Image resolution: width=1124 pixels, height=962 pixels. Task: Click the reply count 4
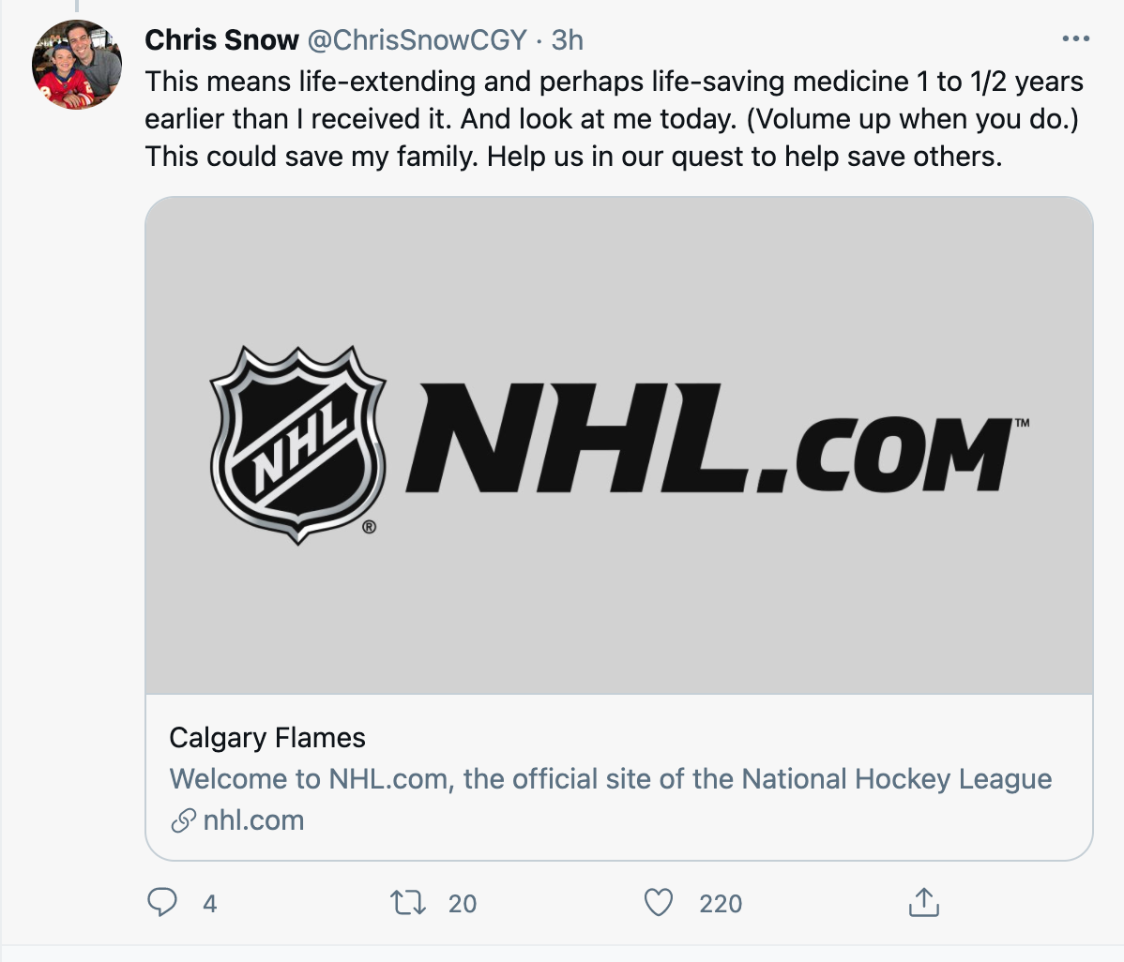point(209,904)
